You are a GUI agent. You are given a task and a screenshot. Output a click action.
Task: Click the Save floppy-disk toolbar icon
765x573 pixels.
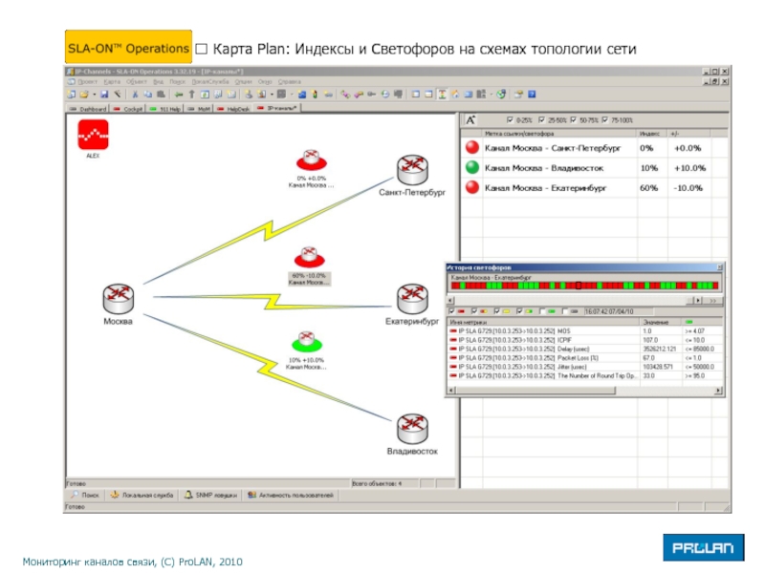(x=104, y=94)
